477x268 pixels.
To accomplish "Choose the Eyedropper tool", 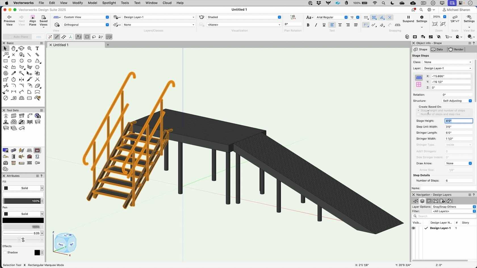I will coord(13,73).
